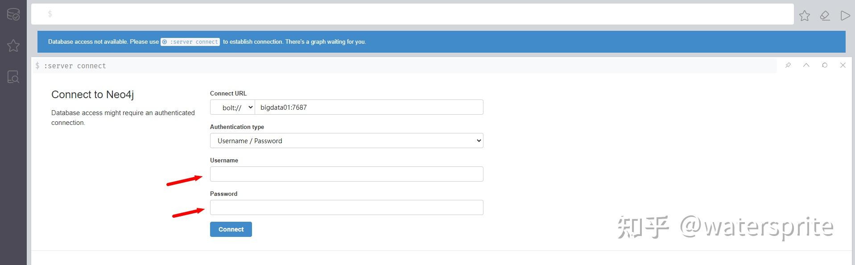855x265 pixels.
Task: Run the query with the play icon
Action: coord(845,16)
